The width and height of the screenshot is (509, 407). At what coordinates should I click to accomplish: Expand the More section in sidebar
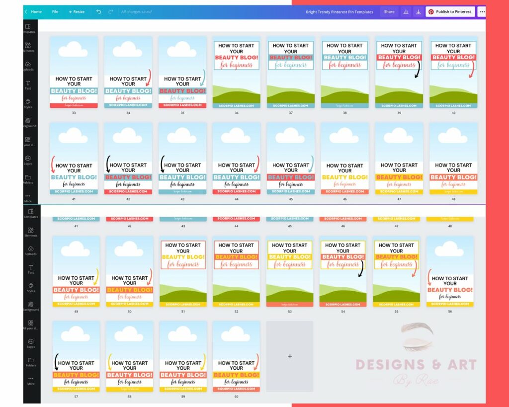pyautogui.click(x=28, y=198)
